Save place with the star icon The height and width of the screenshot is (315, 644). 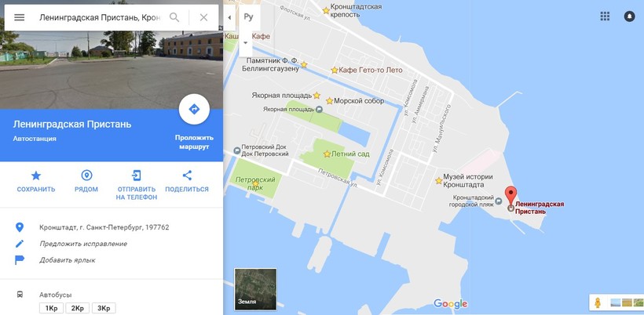pyautogui.click(x=36, y=176)
